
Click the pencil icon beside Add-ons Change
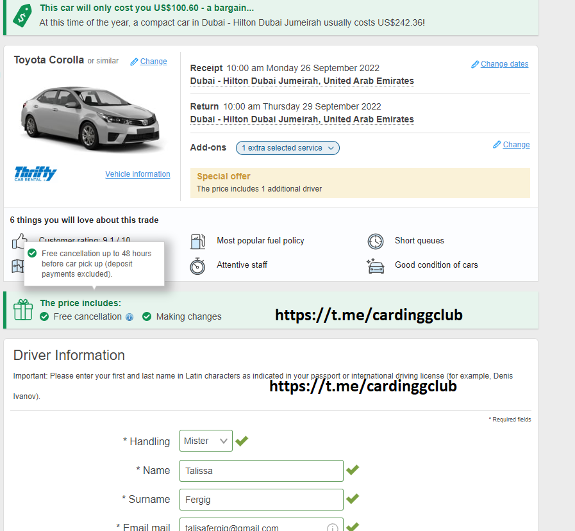click(x=497, y=145)
